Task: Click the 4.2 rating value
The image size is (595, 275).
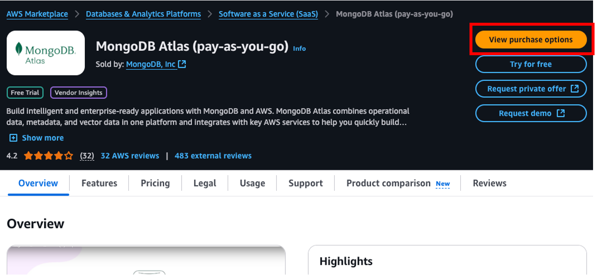Action: coord(12,156)
